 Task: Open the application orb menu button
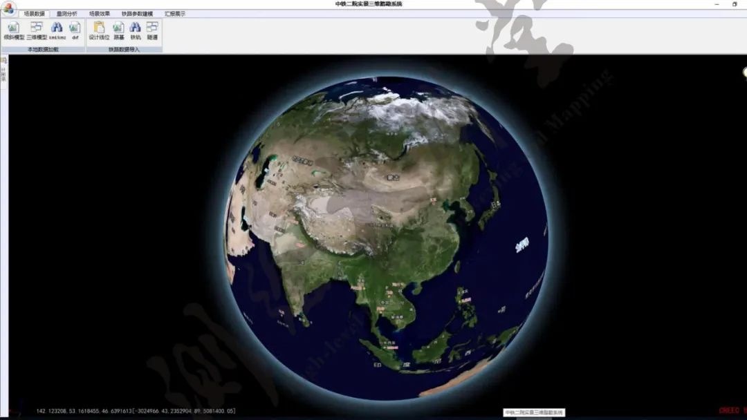click(x=8, y=9)
